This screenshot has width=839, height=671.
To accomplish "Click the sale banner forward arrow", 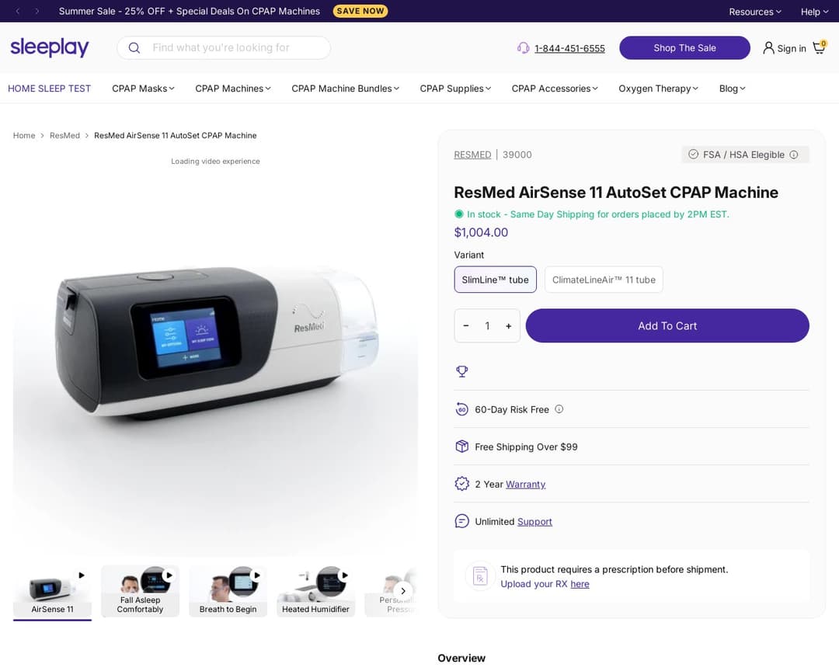I will [37, 11].
